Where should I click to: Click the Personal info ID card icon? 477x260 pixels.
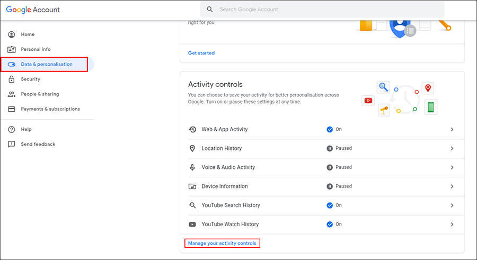click(x=12, y=49)
